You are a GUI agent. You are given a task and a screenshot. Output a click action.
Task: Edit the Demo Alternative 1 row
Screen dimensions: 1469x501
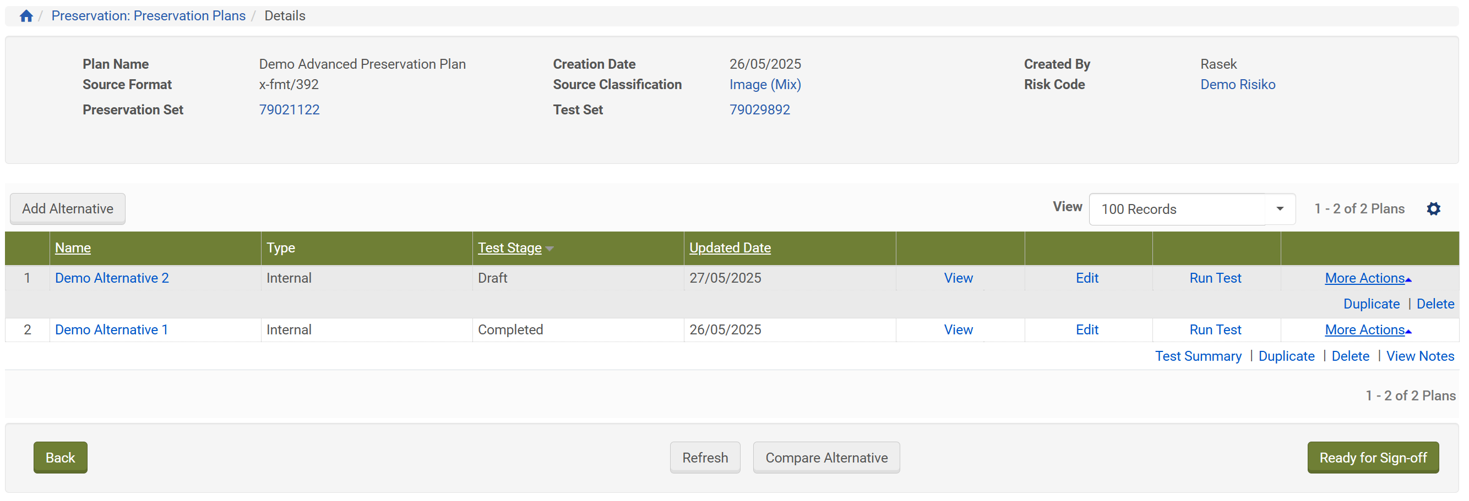1086,329
